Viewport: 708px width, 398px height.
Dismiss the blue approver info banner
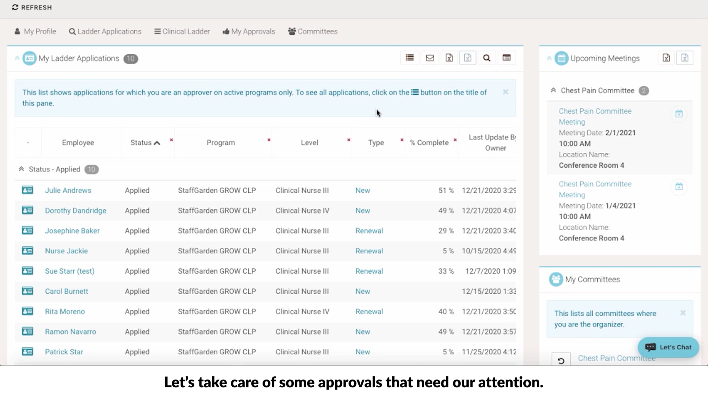click(x=505, y=92)
